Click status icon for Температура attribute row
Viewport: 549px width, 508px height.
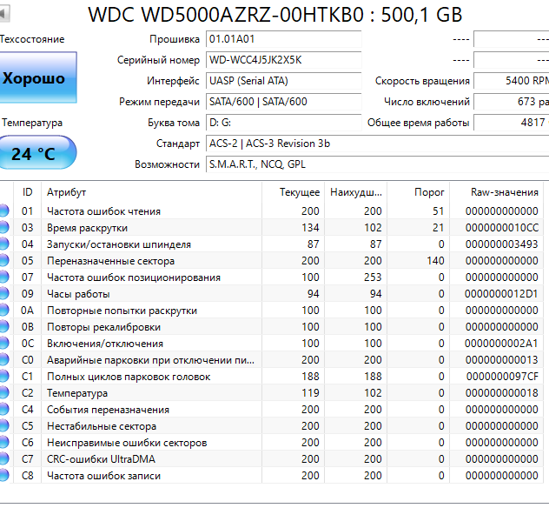(3, 393)
